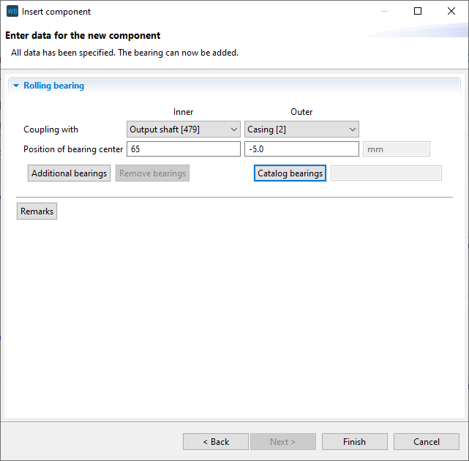Click the disabled Next button
Image resolution: width=469 pixels, height=461 pixels.
pos(282,442)
